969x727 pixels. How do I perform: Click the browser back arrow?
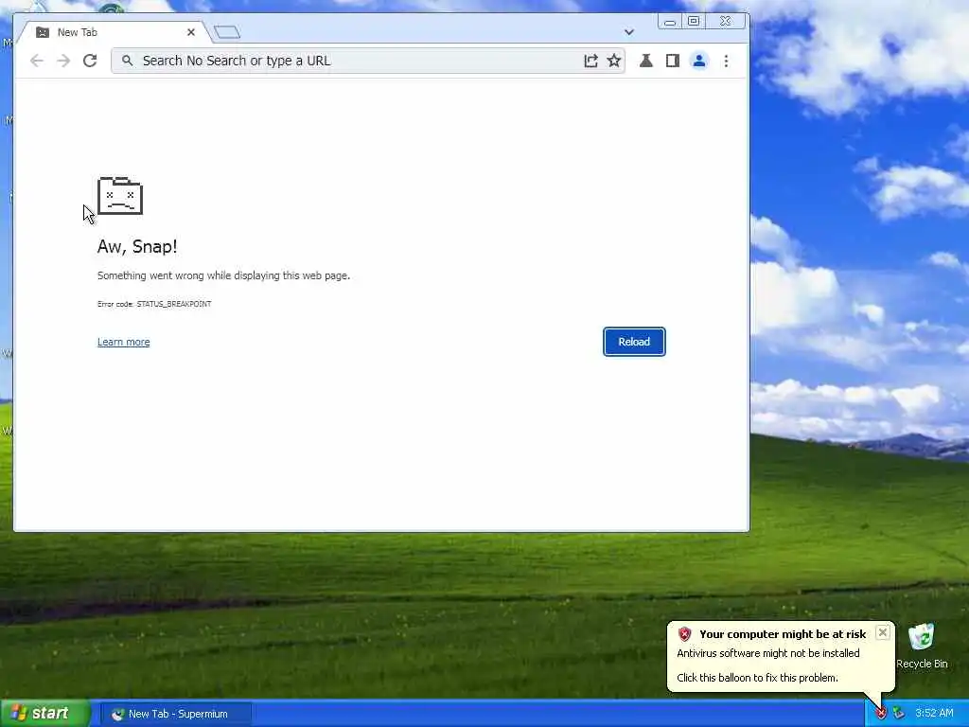[x=37, y=61]
